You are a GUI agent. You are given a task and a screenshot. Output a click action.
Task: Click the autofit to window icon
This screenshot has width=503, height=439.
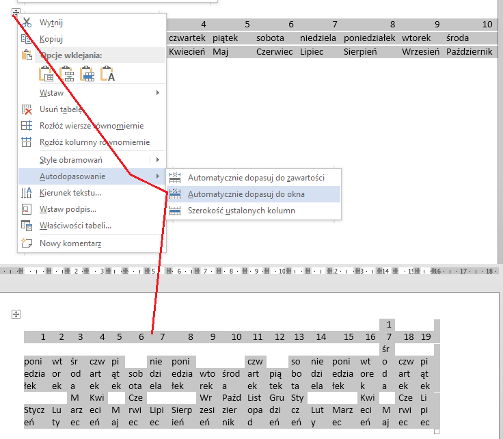[175, 194]
